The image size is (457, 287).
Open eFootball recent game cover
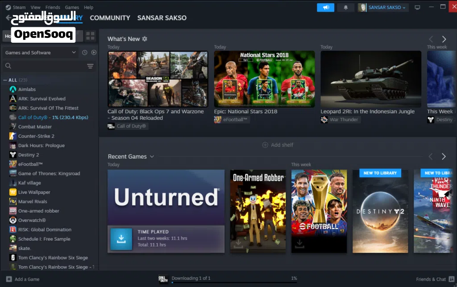tap(319, 211)
